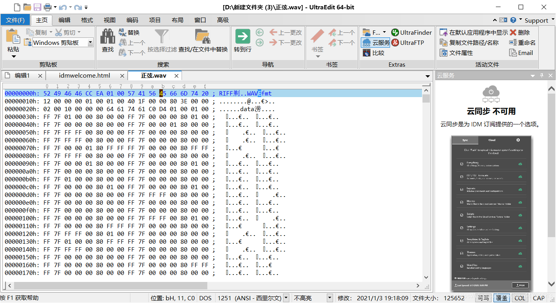Close the 正弦.wav file tab
Image resolution: width=556 pixels, height=303 pixels.
(176, 76)
